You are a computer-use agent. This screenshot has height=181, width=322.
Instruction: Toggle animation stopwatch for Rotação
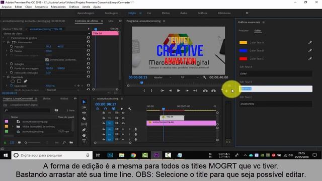(x=12, y=64)
